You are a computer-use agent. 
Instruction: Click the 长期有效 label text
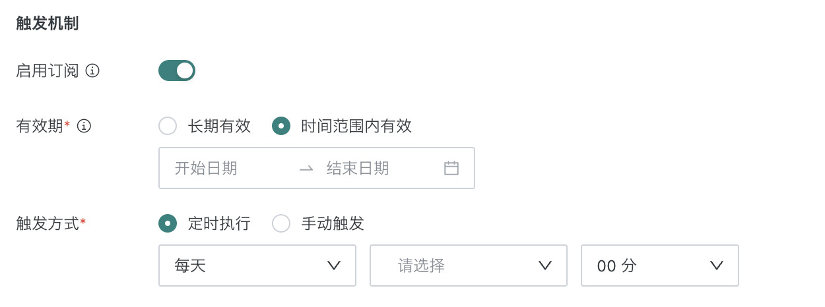219,126
